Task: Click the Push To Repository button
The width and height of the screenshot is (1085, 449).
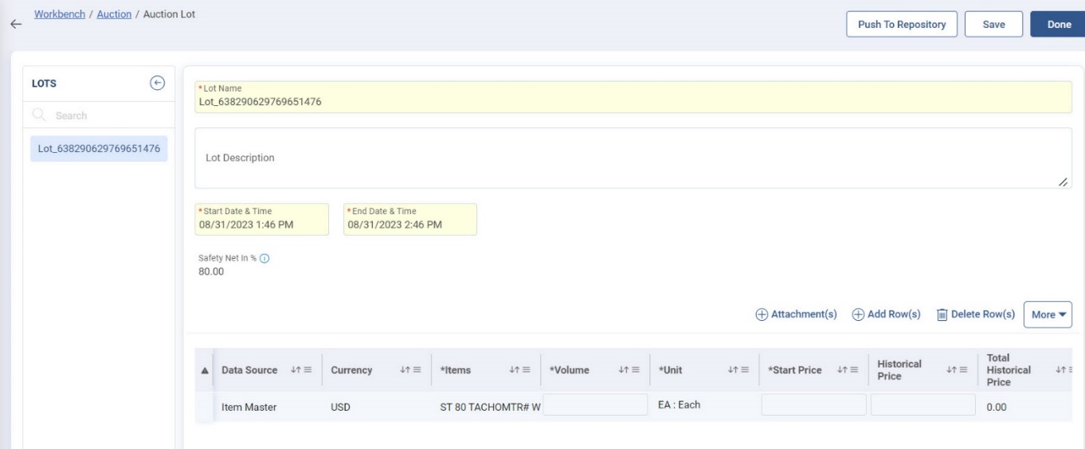Action: point(900,25)
